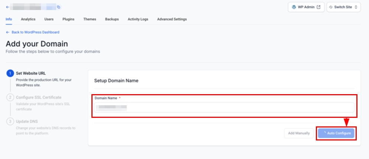
Task: Show the Activity Logs tab
Action: (x=138, y=19)
